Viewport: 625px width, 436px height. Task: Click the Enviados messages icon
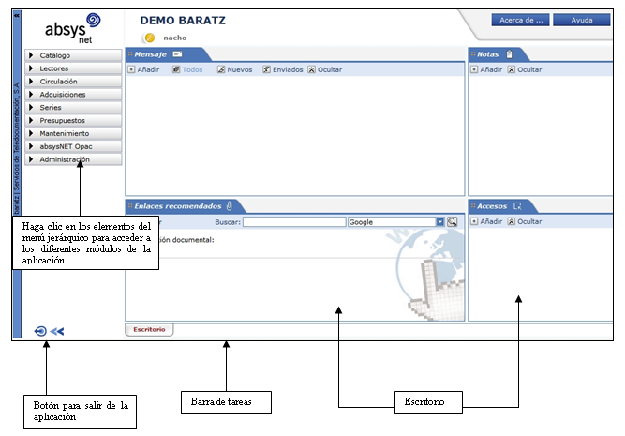266,69
